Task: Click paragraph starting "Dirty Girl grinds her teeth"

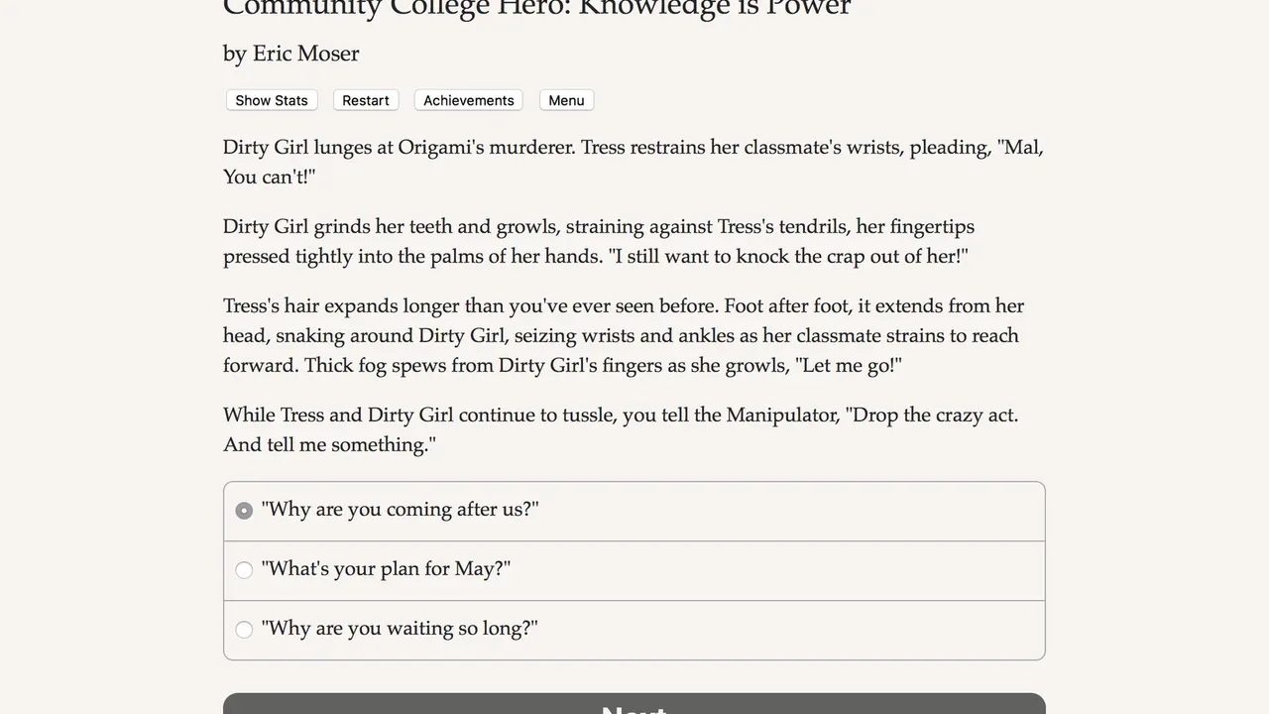Action: [599, 242]
